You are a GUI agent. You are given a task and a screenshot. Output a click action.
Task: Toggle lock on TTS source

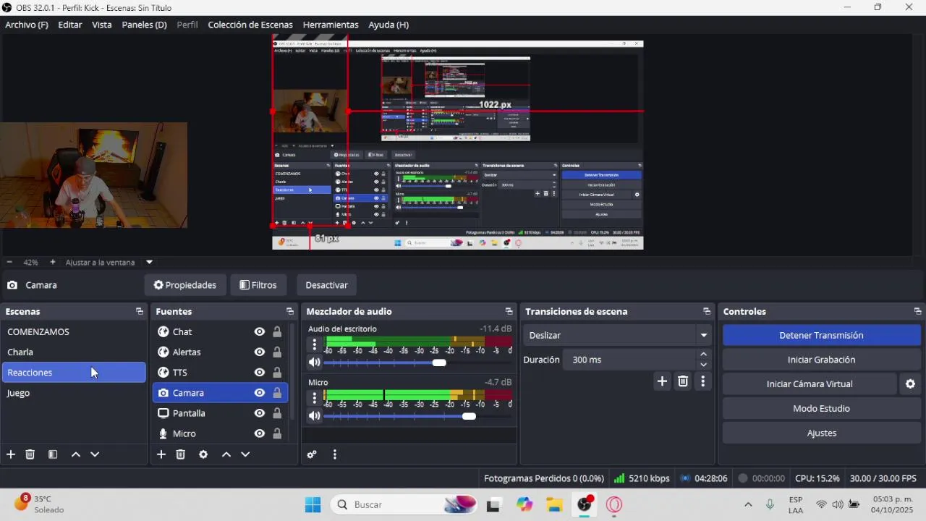click(x=277, y=373)
